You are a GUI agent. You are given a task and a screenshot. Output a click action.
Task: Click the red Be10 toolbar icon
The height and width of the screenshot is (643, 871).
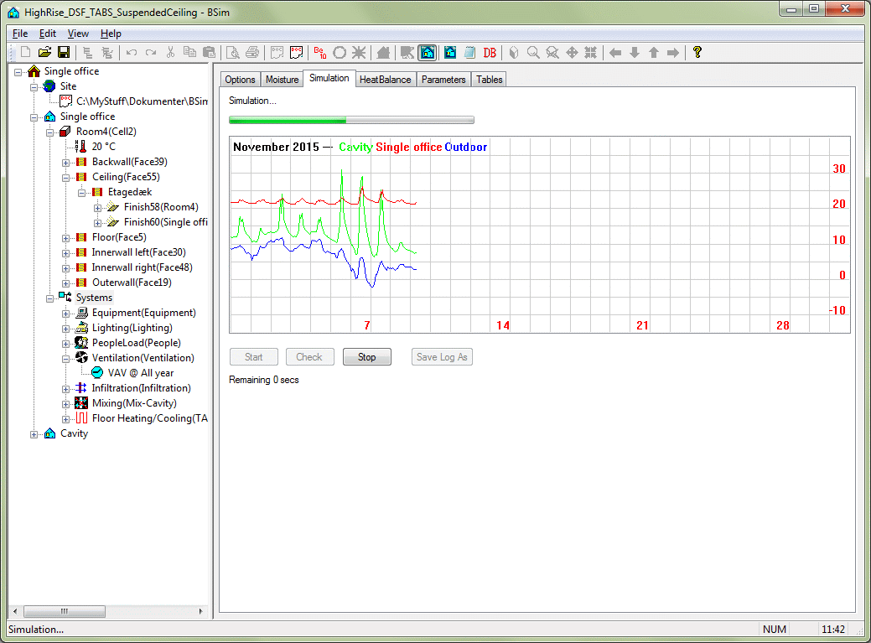[x=320, y=52]
